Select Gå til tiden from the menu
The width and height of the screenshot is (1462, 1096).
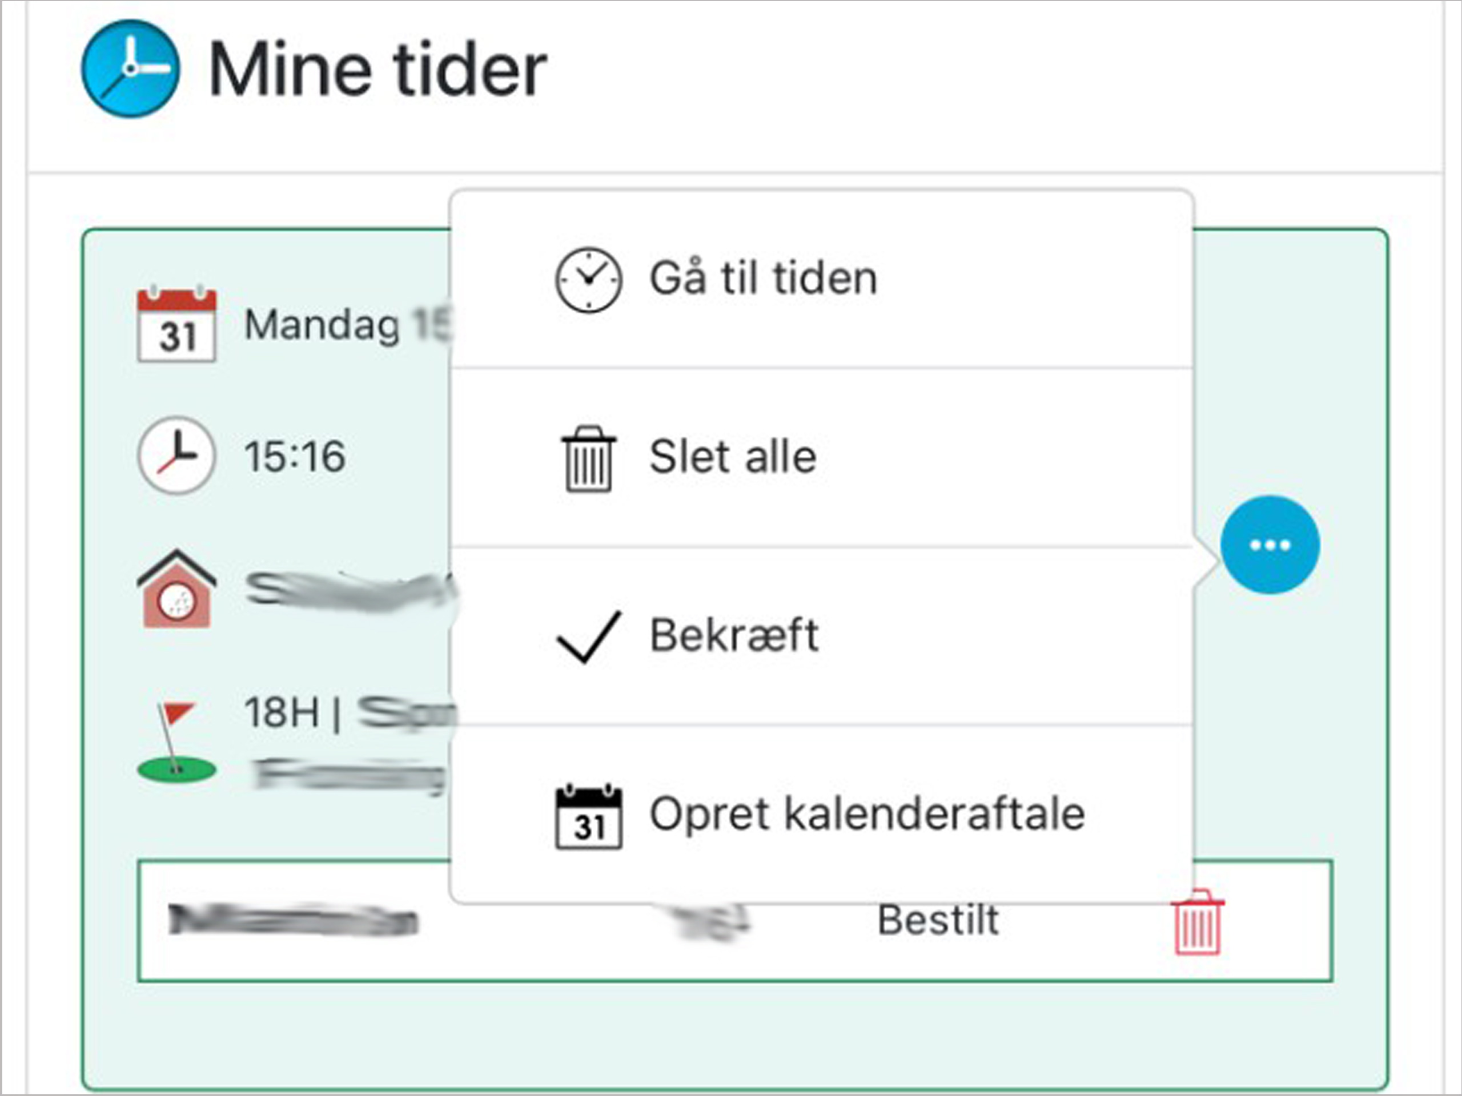tap(764, 278)
